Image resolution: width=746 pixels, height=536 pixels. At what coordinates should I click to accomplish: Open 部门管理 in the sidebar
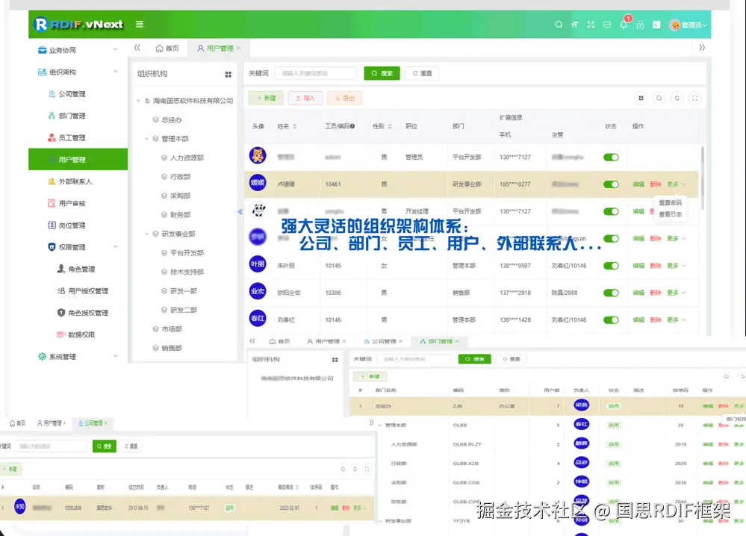(72, 116)
